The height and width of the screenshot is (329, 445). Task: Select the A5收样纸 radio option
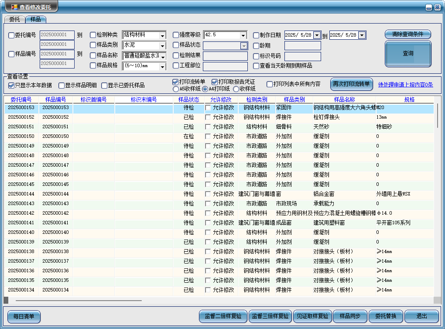click(176, 89)
